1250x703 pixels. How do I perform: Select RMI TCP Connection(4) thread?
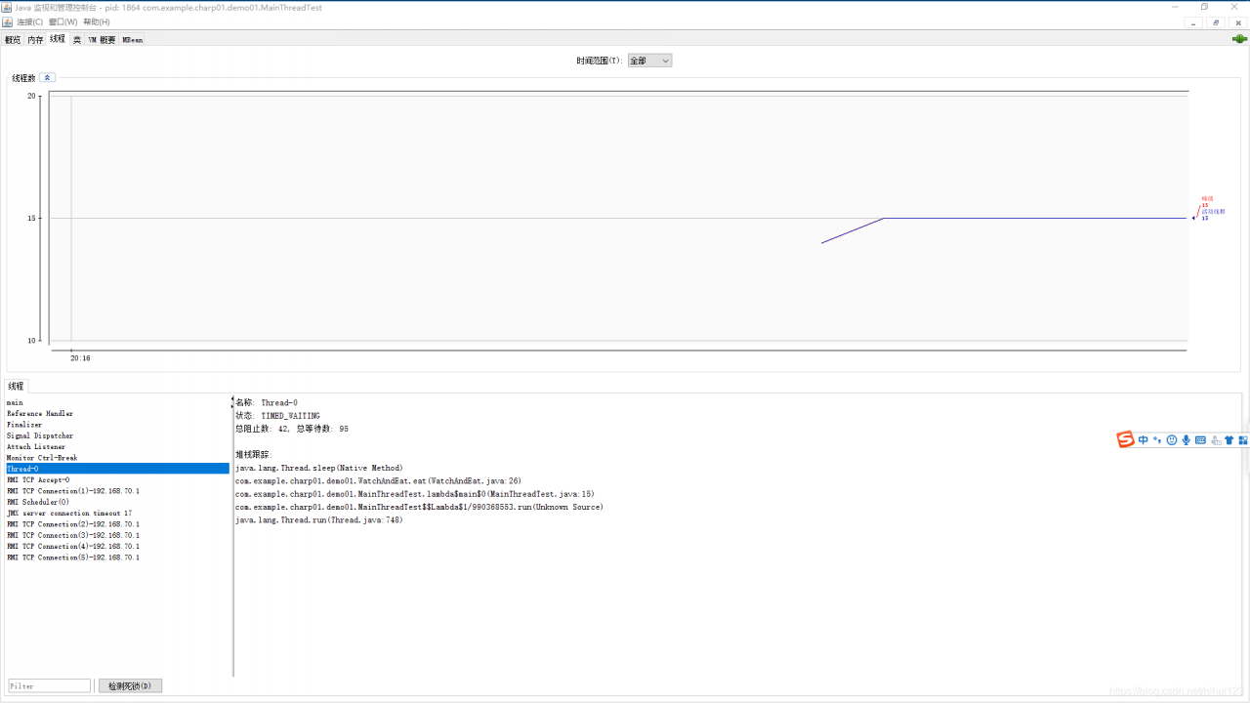[117, 546]
